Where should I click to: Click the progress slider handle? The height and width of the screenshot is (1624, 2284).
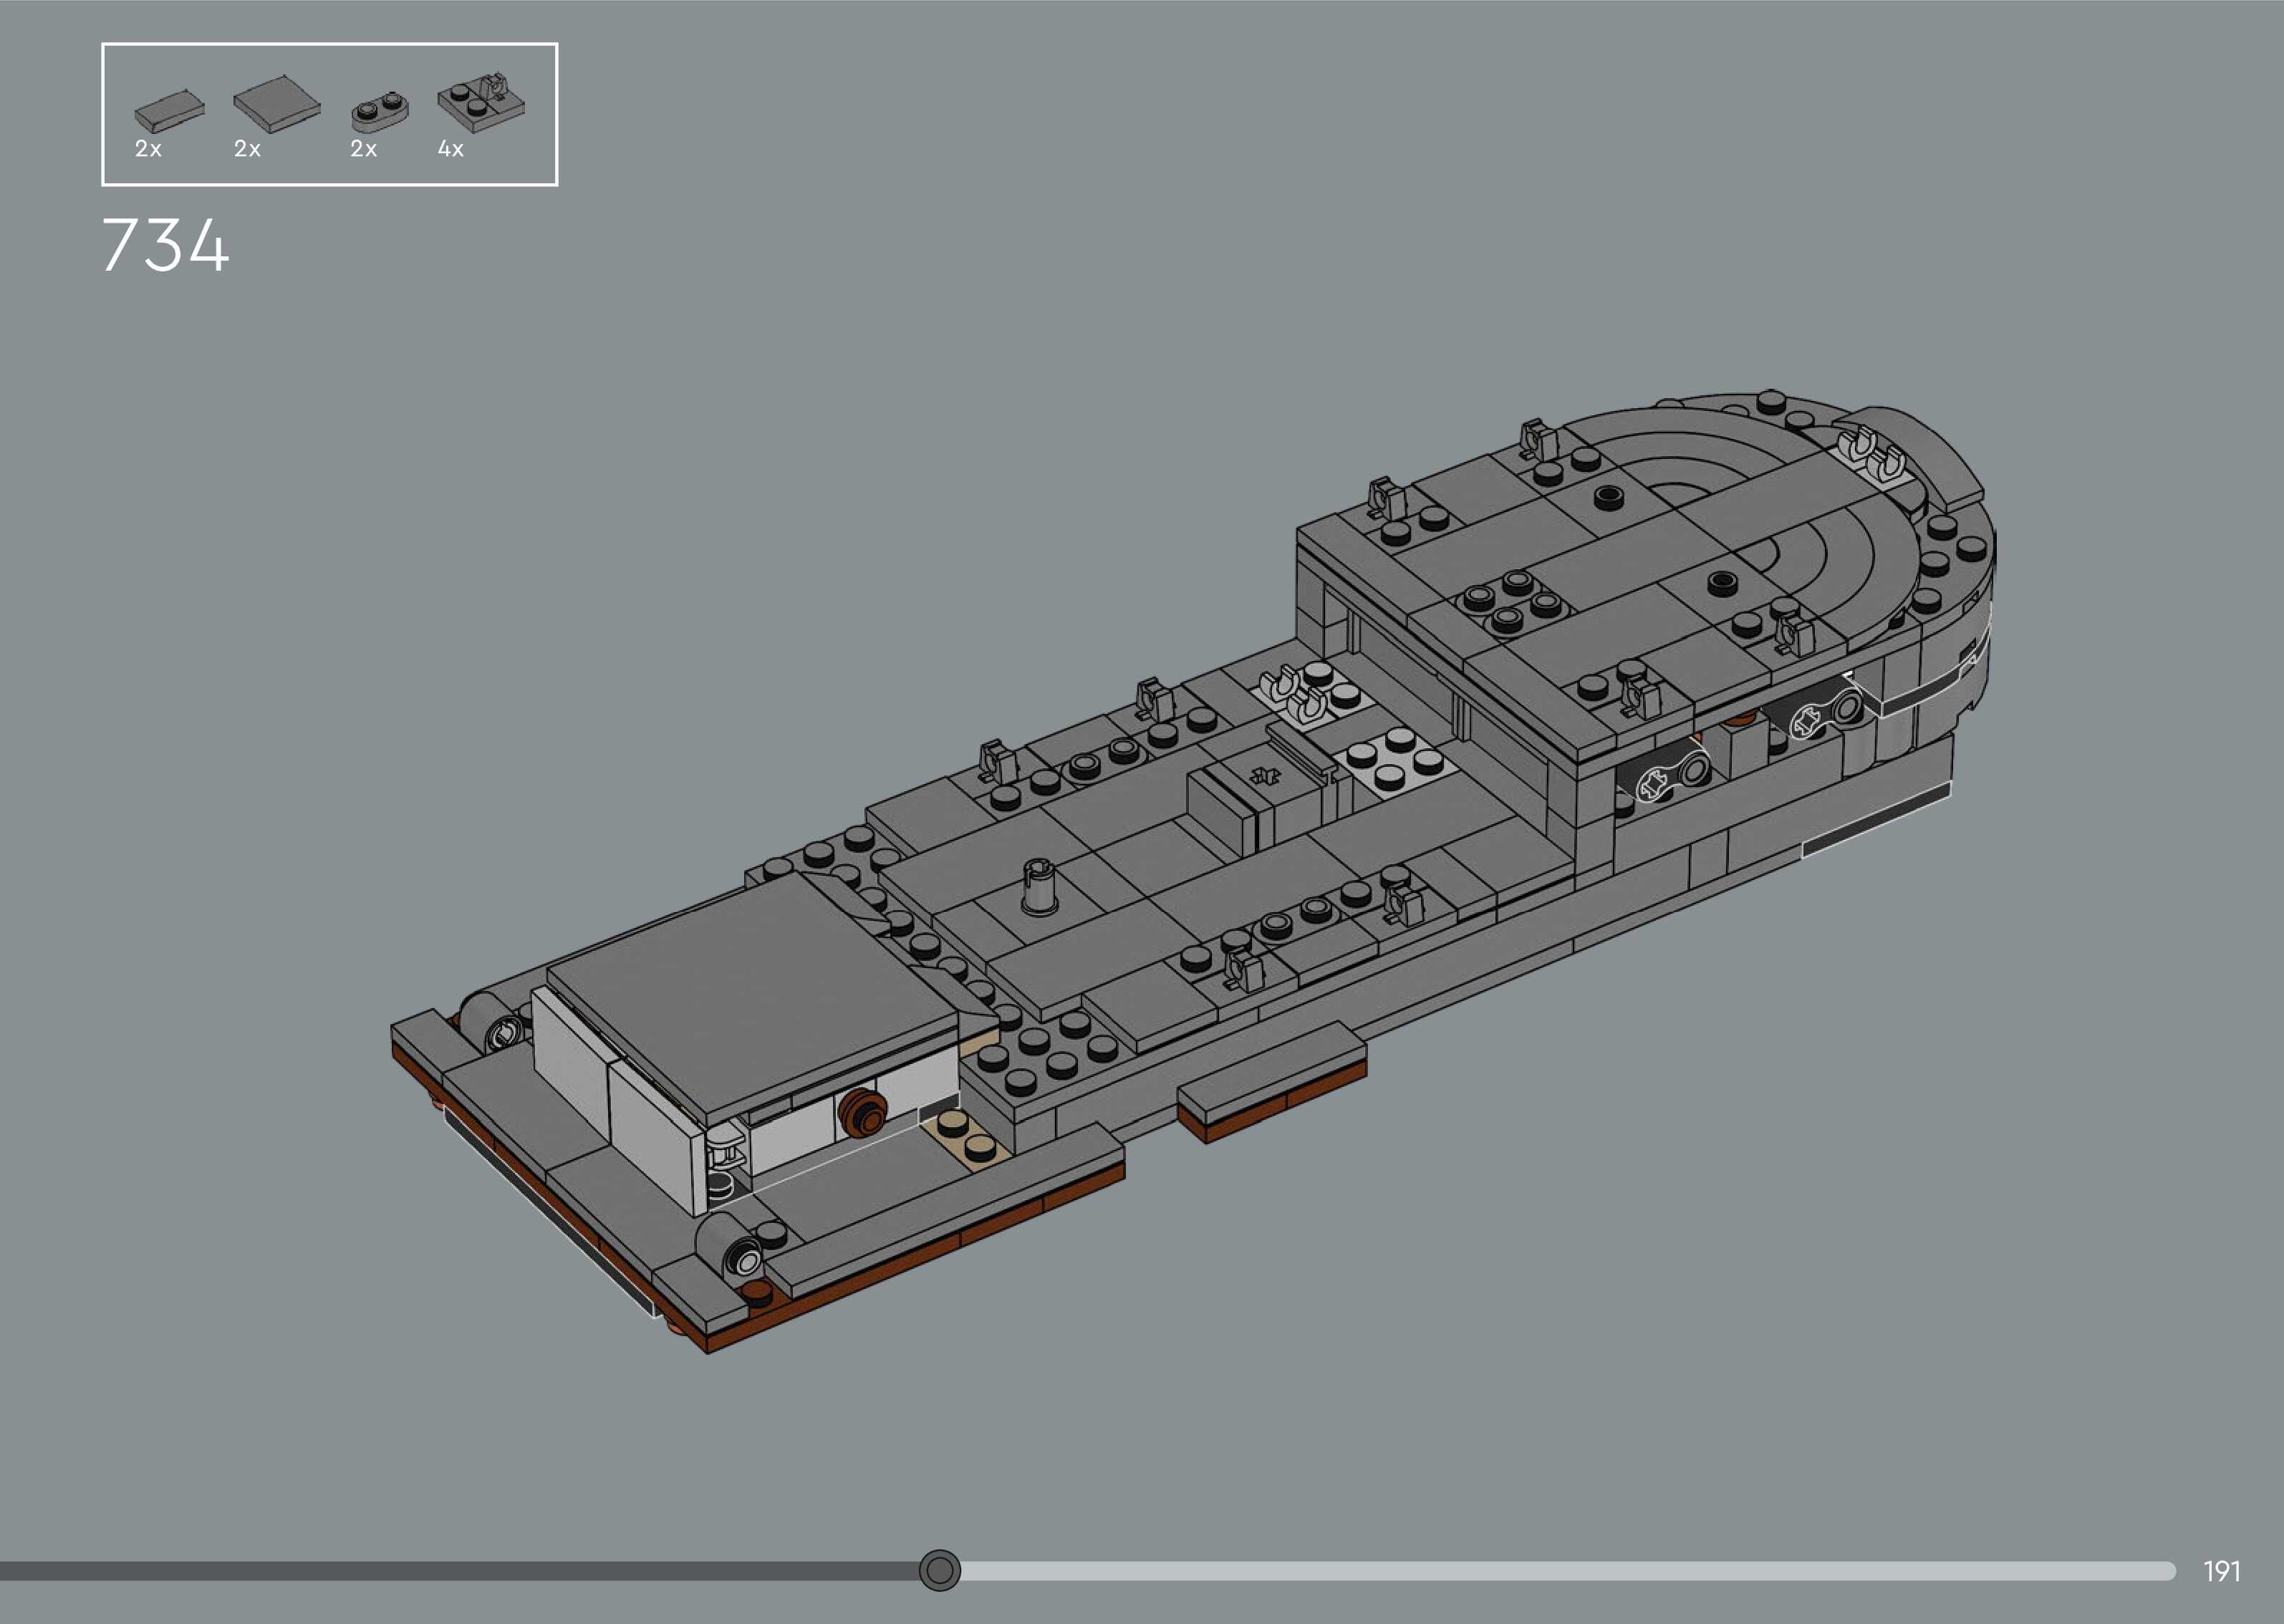(x=939, y=1570)
